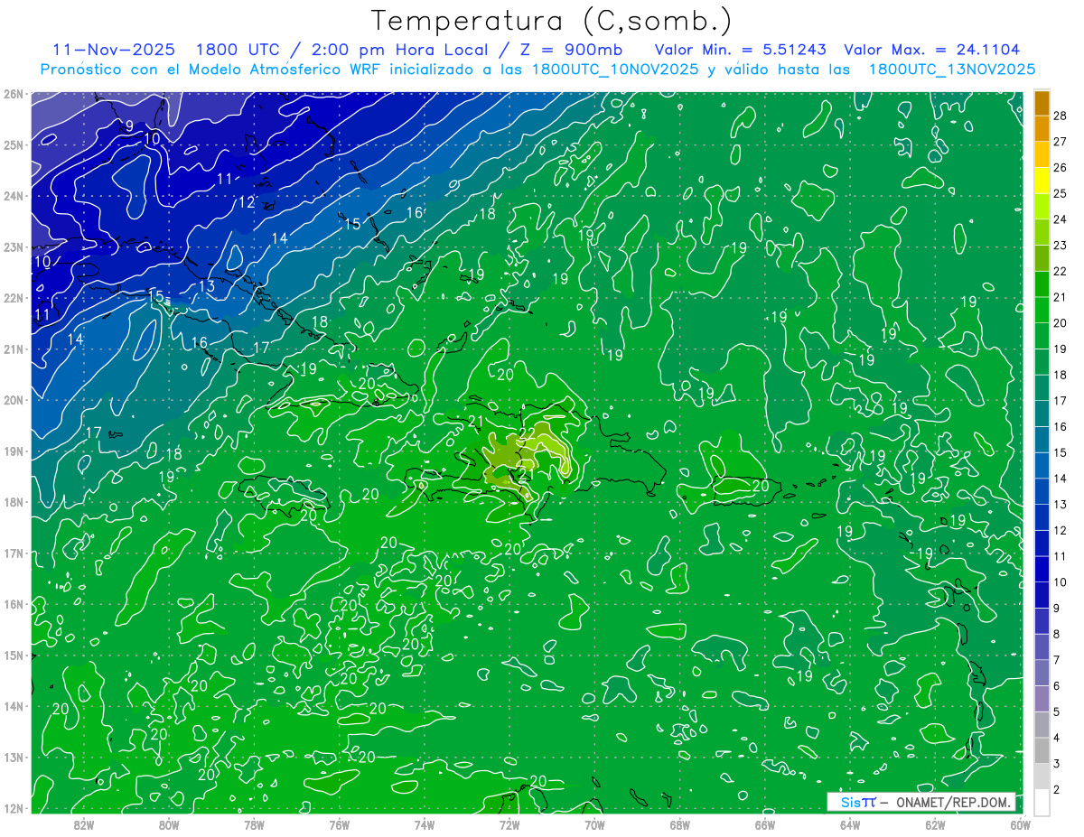The image size is (1084, 837).
Task: Click the 14N latitude axis label
Action: point(14,706)
